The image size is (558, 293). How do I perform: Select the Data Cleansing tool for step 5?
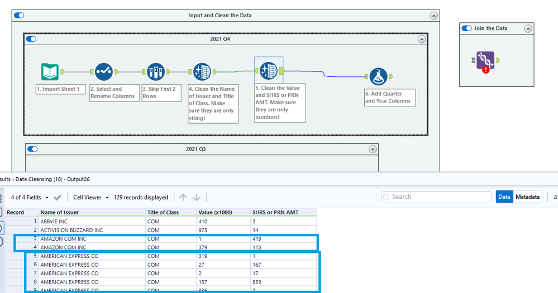coord(268,71)
